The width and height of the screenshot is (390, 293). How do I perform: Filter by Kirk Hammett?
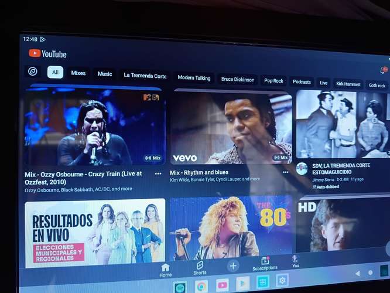pos(348,84)
